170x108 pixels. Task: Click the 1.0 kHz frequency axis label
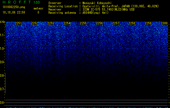point(2,49)
